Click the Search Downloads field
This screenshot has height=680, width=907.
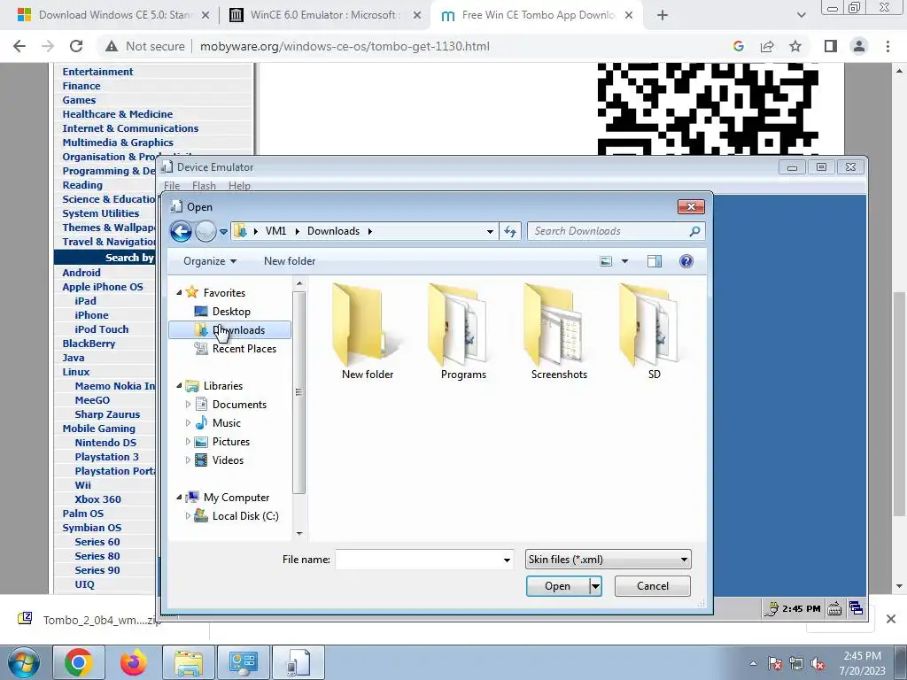click(x=616, y=231)
